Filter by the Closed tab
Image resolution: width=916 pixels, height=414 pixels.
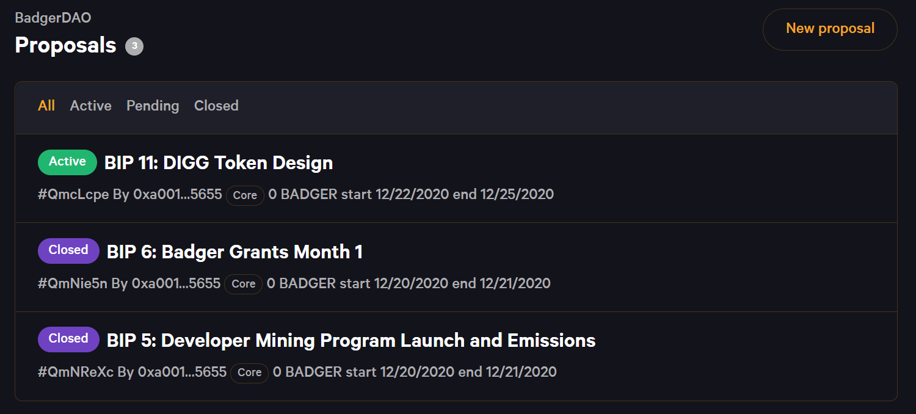click(216, 106)
